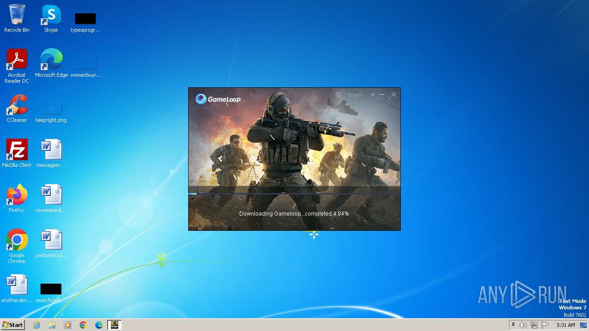
Task: Click the Show desktop button
Action: (x=584, y=325)
